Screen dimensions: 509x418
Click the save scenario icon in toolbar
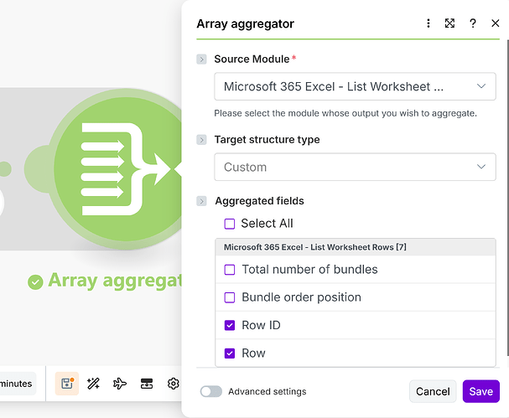(67, 384)
